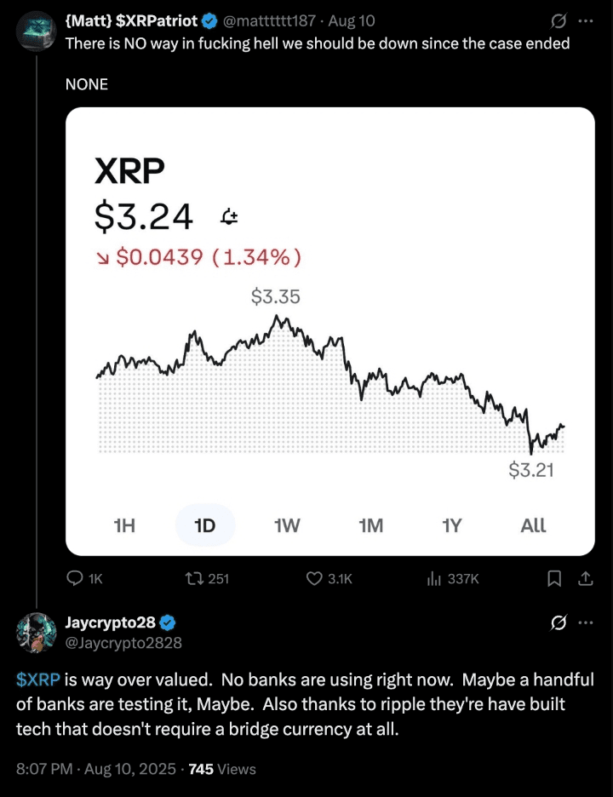This screenshot has width=613, height=797.
Task: Visit the @Jaycrypto2828 handle profile
Action: (123, 643)
